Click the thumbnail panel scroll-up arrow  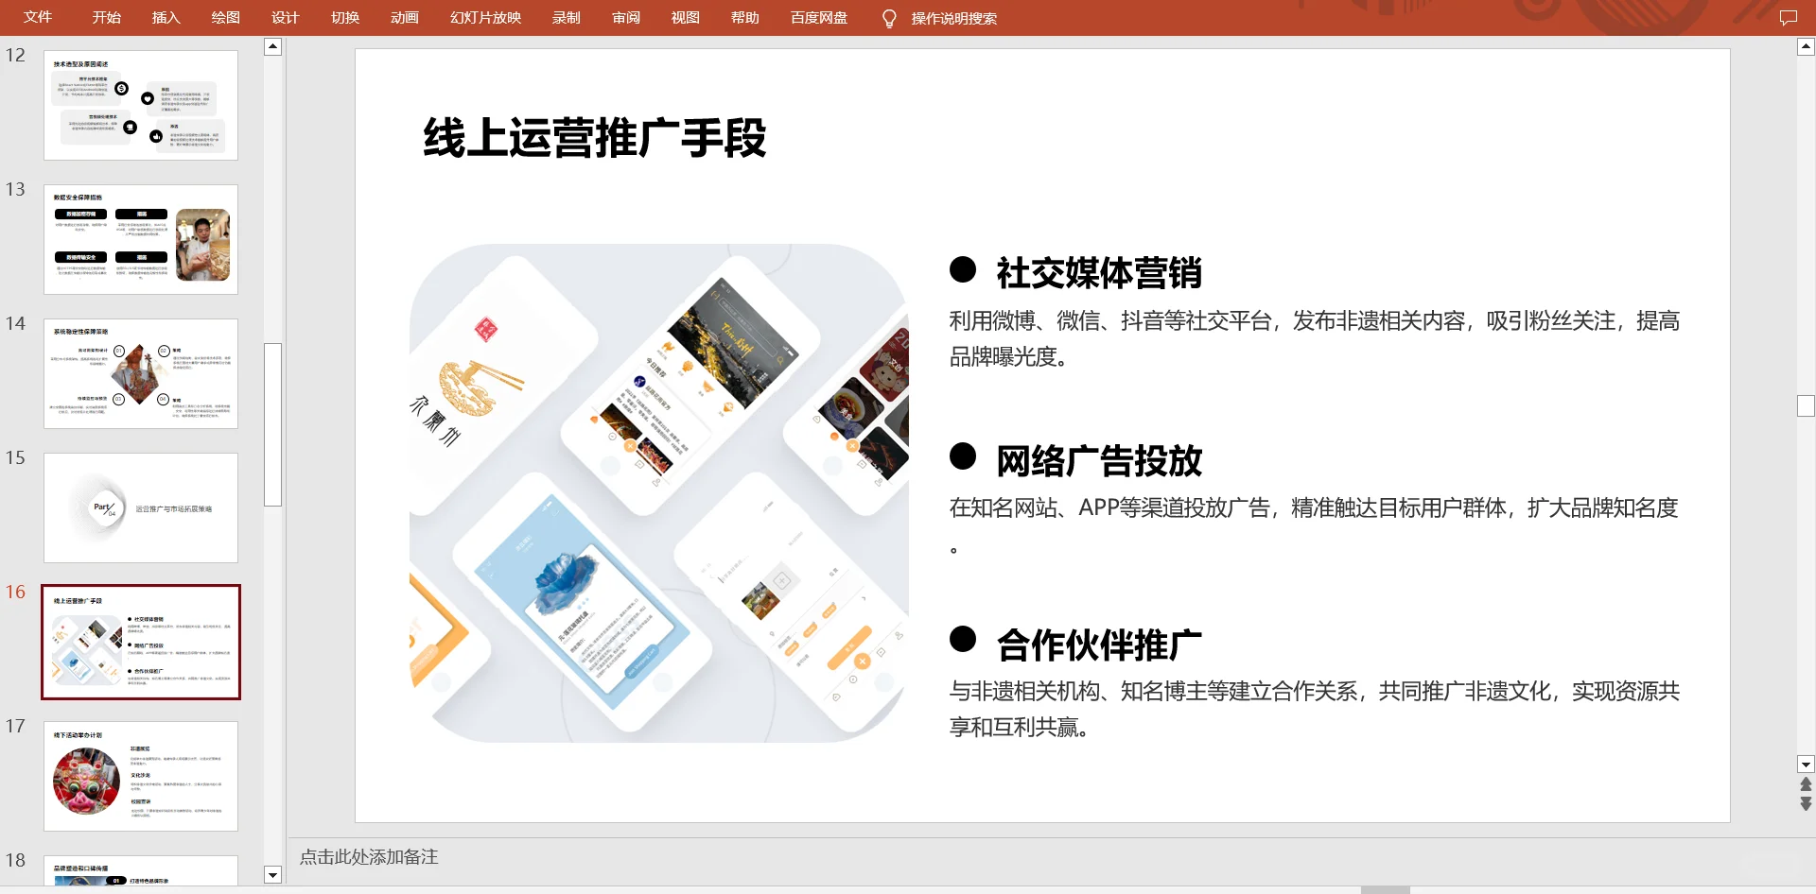coord(272,44)
